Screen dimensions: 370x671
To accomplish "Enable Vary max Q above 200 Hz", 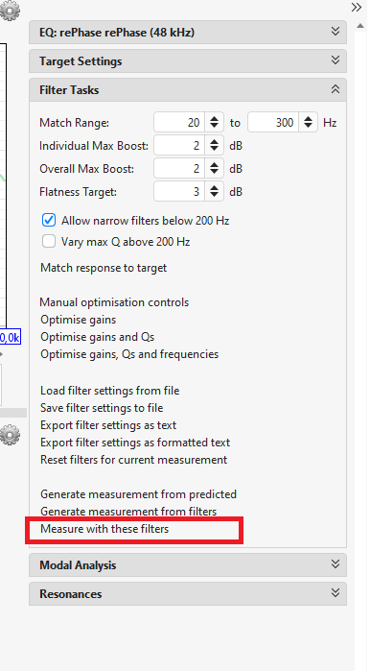I will (49, 241).
